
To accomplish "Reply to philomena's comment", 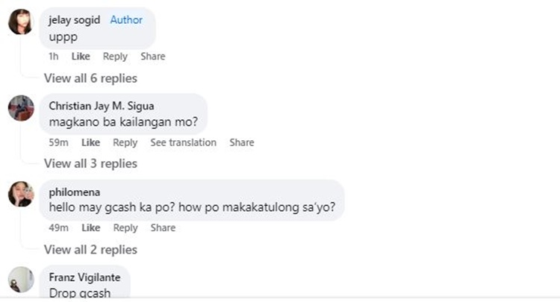I will coord(125,228).
